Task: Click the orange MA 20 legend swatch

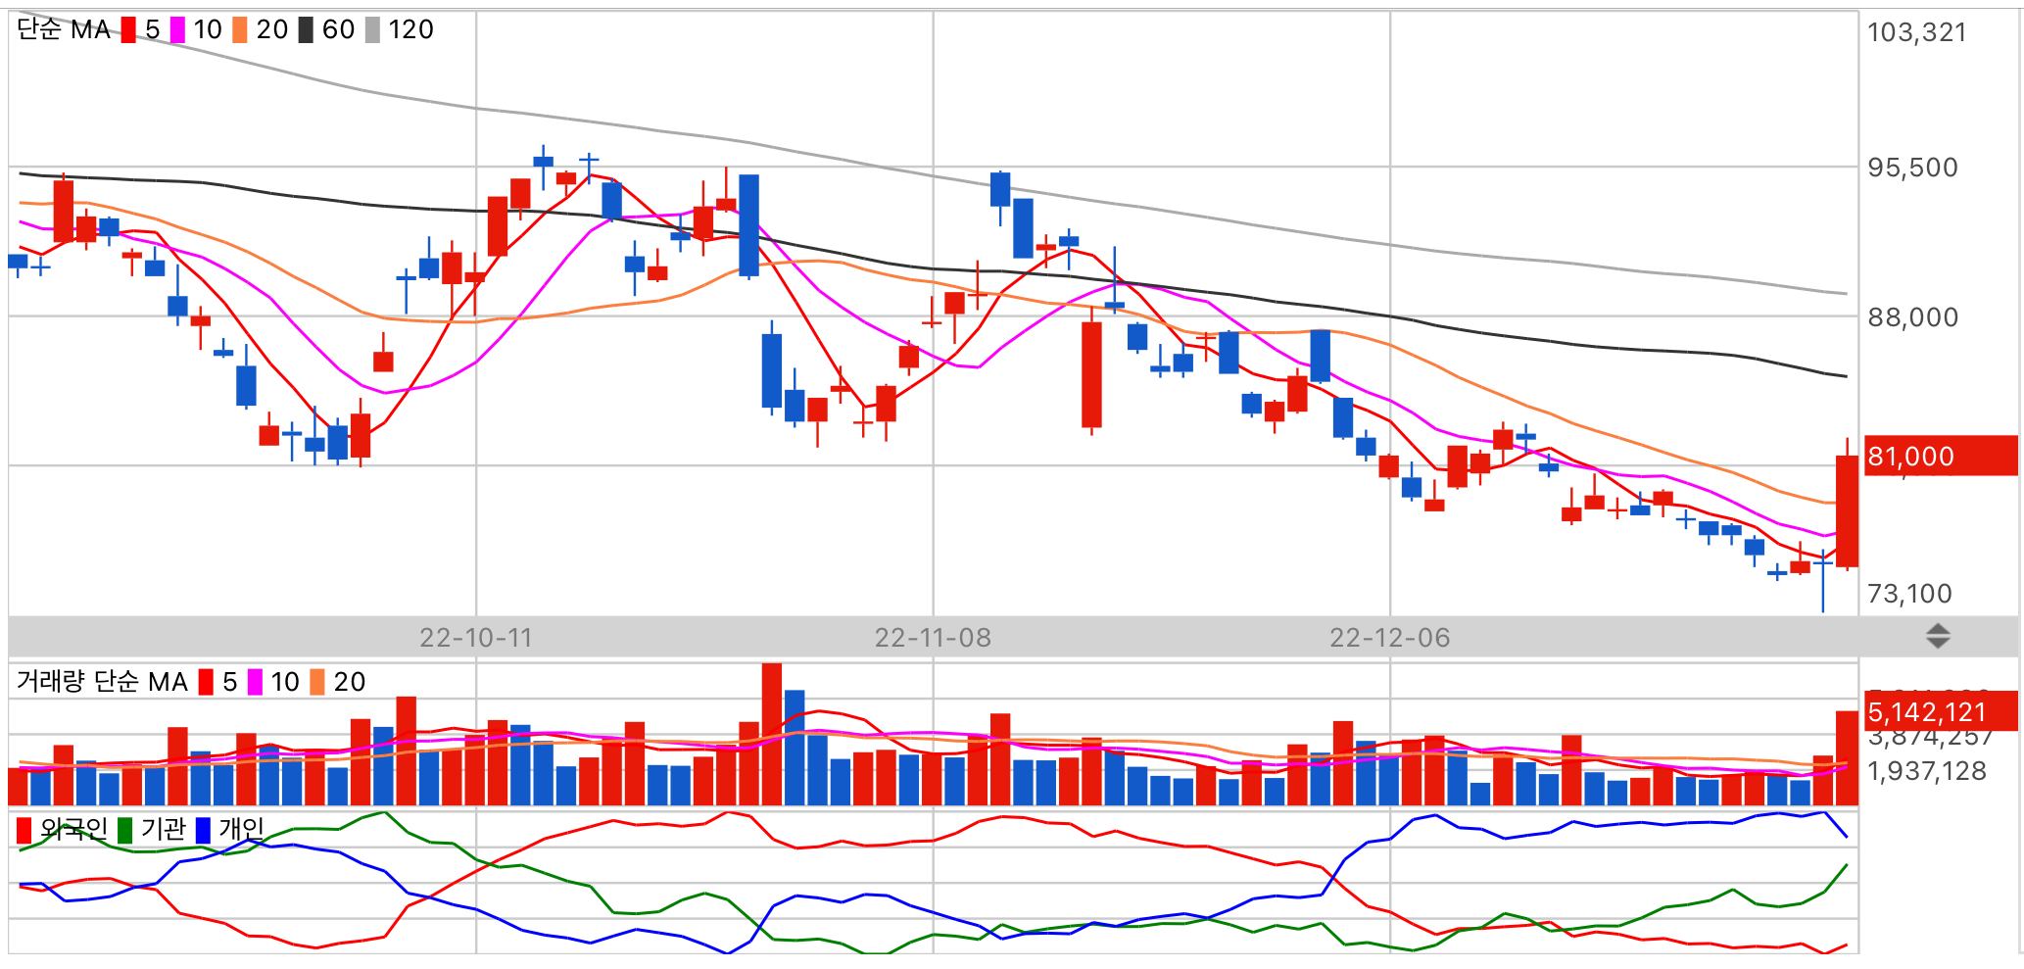Action: click(x=240, y=30)
